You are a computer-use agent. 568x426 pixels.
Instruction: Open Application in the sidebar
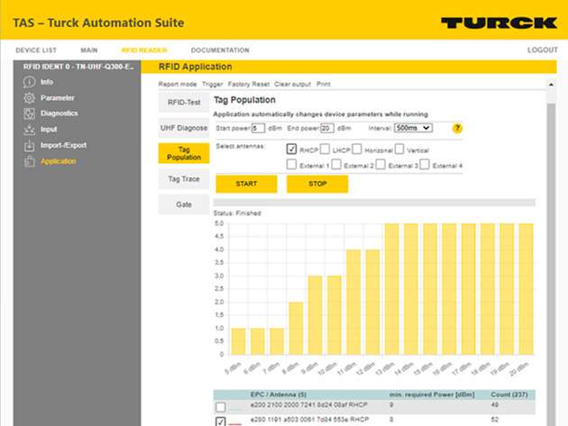[x=58, y=161]
